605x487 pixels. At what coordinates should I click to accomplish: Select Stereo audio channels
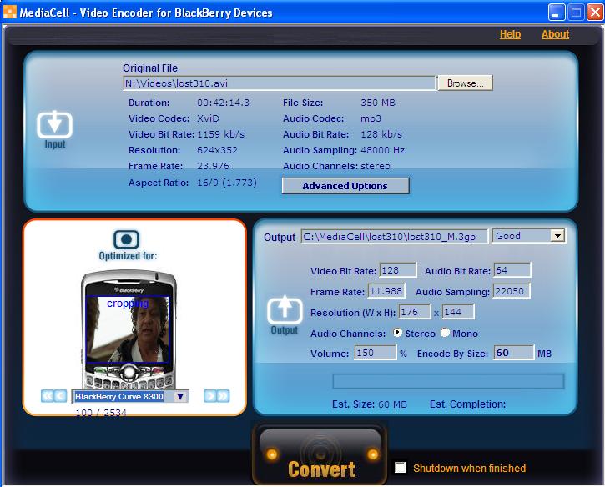[397, 333]
